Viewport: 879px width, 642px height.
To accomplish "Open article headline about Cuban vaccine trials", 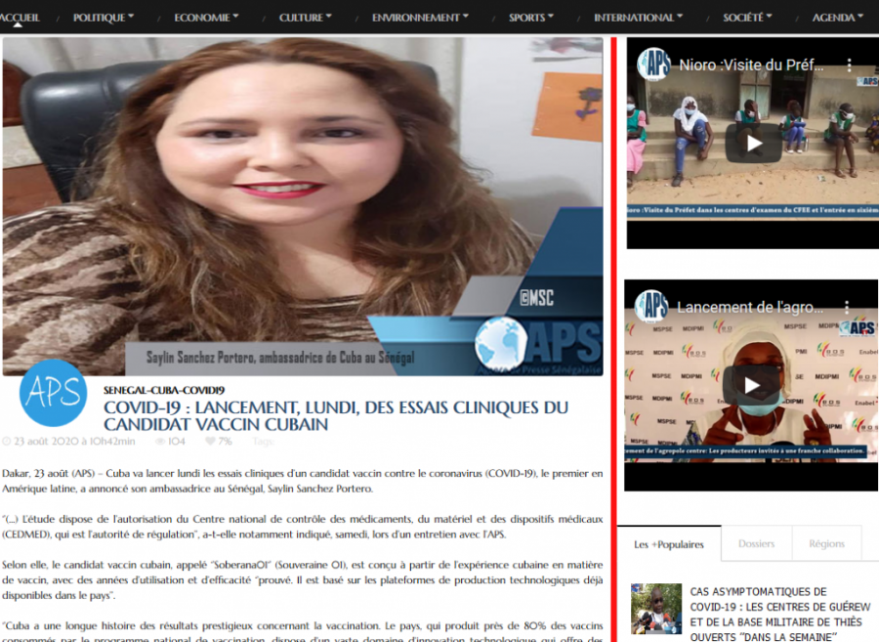I will (x=336, y=415).
